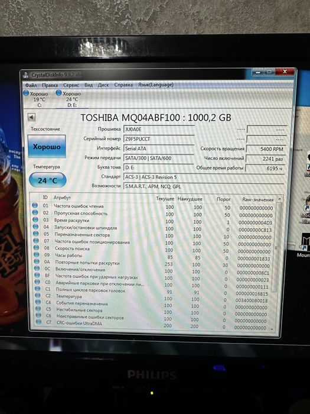Click the Прошивка field JU0A0E
The height and width of the screenshot is (414, 310).
click(159, 130)
